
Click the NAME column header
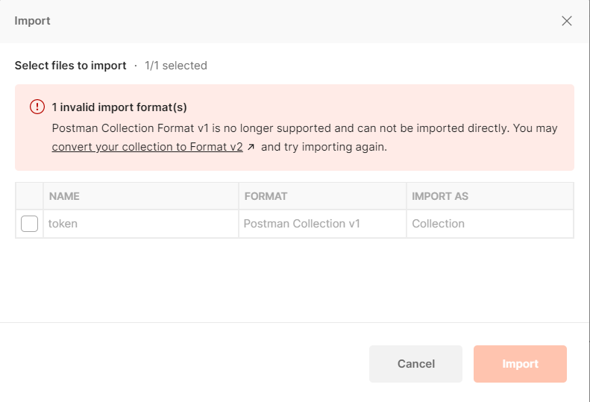[64, 196]
